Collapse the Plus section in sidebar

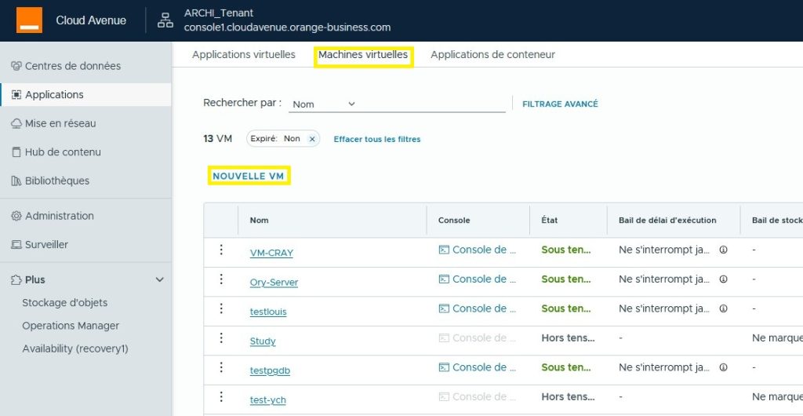pos(160,280)
